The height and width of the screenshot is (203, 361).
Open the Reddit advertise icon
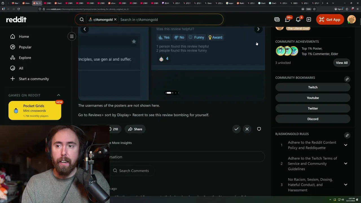[x=277, y=19]
